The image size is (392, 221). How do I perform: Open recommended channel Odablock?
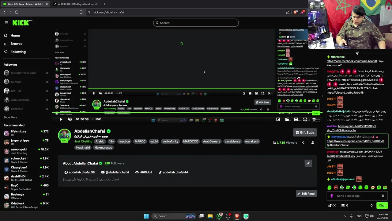click(26, 205)
